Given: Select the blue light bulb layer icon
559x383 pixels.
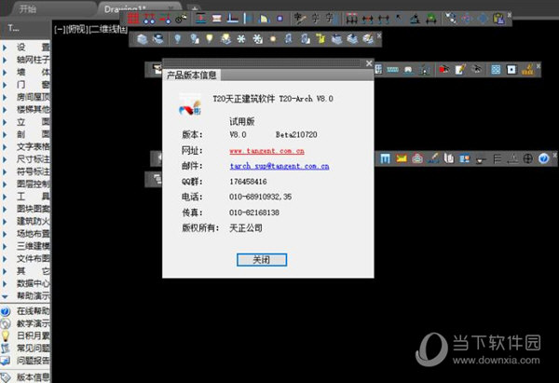Looking at the screenshot, I should pos(177,38).
